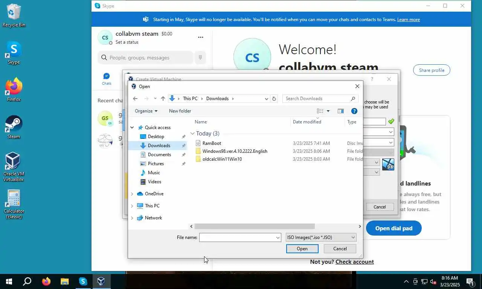Open Videos in the navigation pane
The height and width of the screenshot is (289, 482).
click(x=154, y=182)
